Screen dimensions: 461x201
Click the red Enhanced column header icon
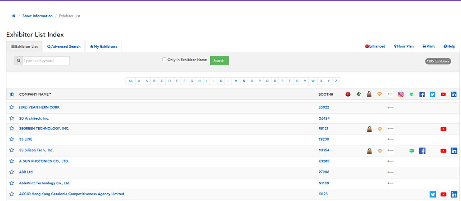(348, 94)
